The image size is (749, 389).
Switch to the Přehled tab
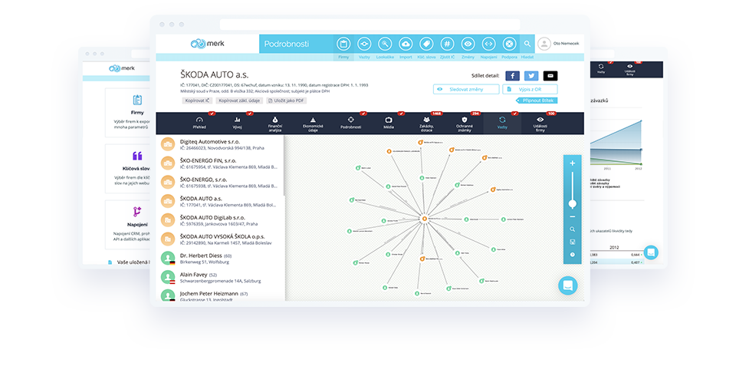pos(199,124)
